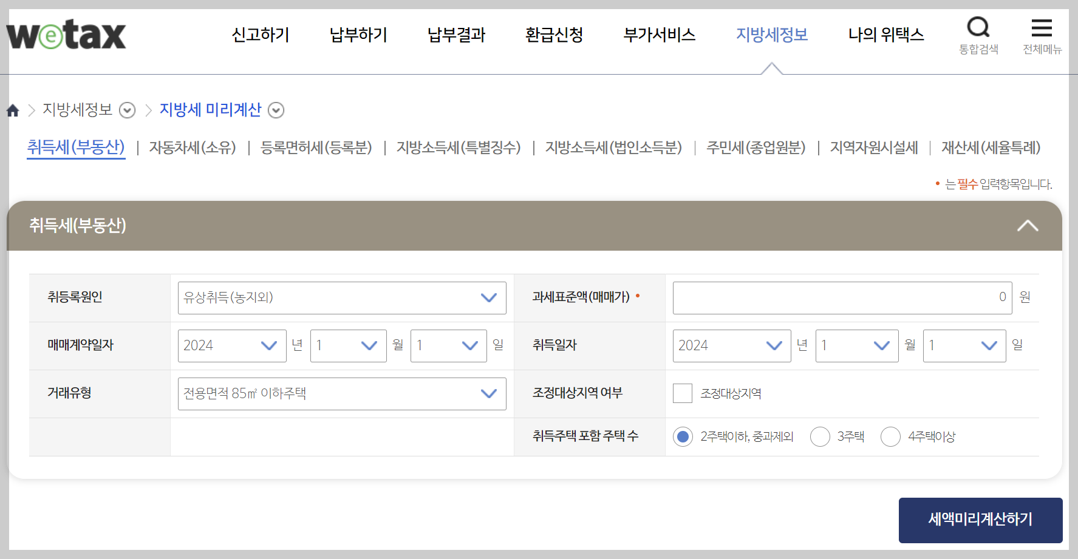Collapse the 취득세(부동산) panel chevron

tap(1028, 226)
